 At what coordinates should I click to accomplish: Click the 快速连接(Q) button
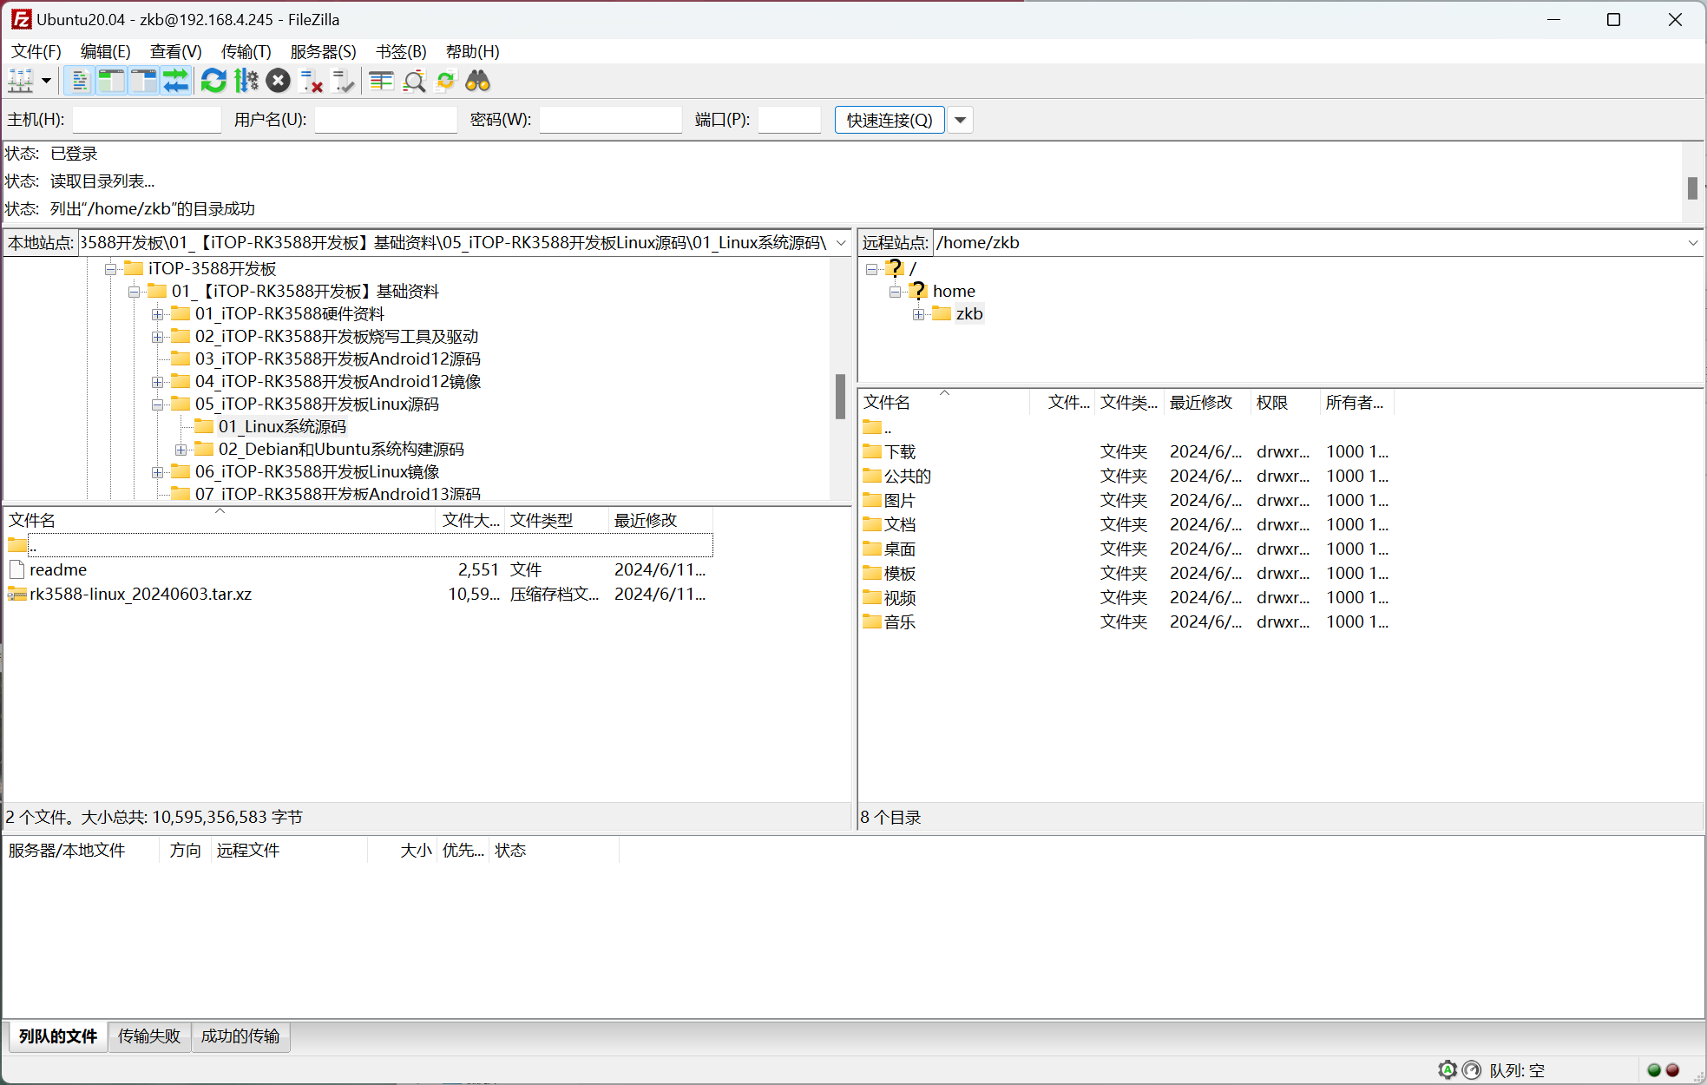890,120
